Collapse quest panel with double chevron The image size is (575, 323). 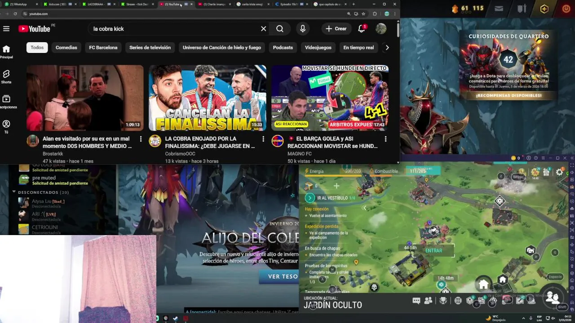364,208
